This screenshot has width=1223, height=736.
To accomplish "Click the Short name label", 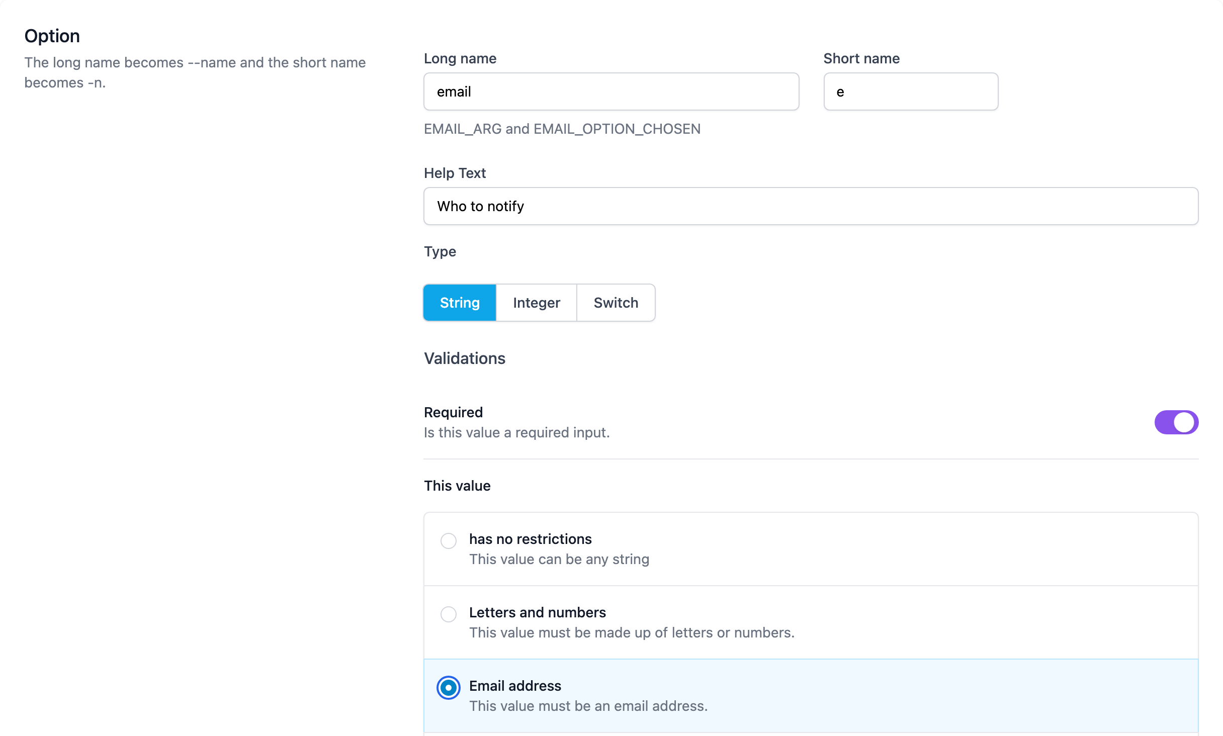I will click(x=861, y=58).
